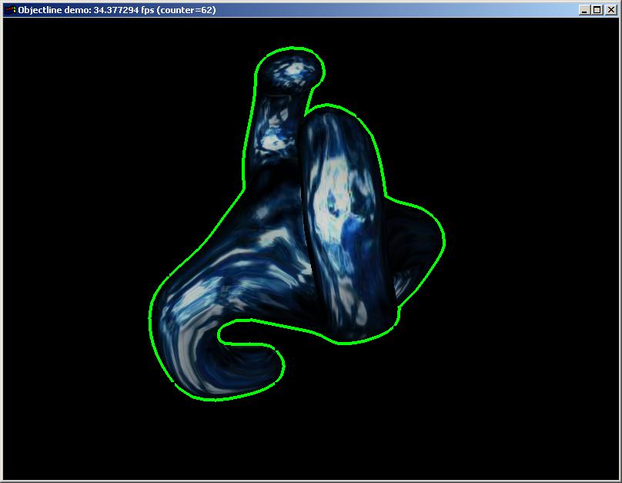Screen dimensions: 622x483
Task: Close the Objectline demo window
Action: [x=611, y=10]
